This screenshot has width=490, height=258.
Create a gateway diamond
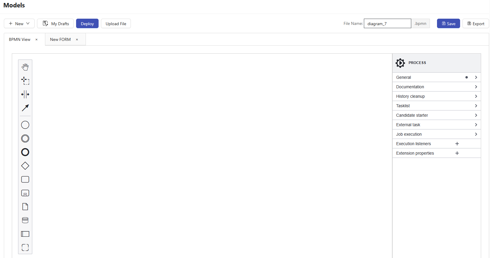(25, 166)
